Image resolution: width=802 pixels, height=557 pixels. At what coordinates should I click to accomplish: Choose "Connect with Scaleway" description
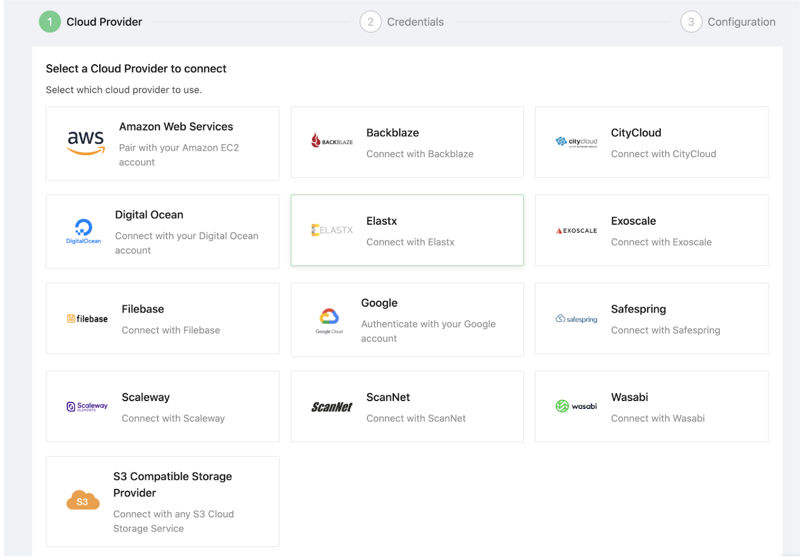click(x=173, y=418)
